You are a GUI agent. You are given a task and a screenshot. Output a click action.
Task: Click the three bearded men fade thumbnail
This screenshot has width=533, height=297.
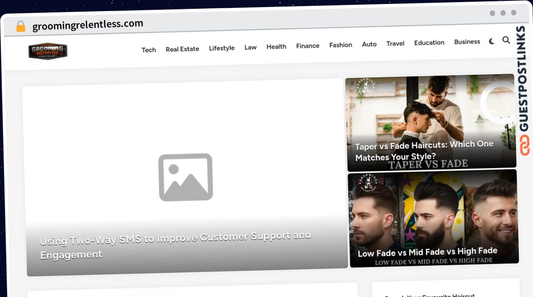[x=433, y=218]
